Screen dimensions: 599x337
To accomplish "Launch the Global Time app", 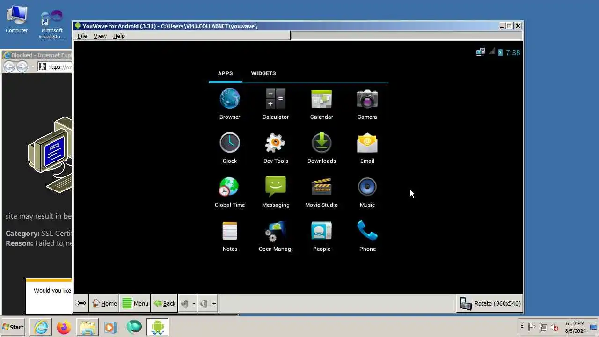I will click(x=229, y=192).
